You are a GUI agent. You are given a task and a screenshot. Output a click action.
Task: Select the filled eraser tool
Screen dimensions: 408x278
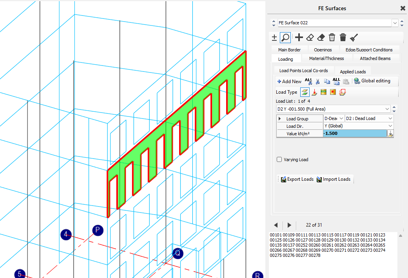coord(321,38)
